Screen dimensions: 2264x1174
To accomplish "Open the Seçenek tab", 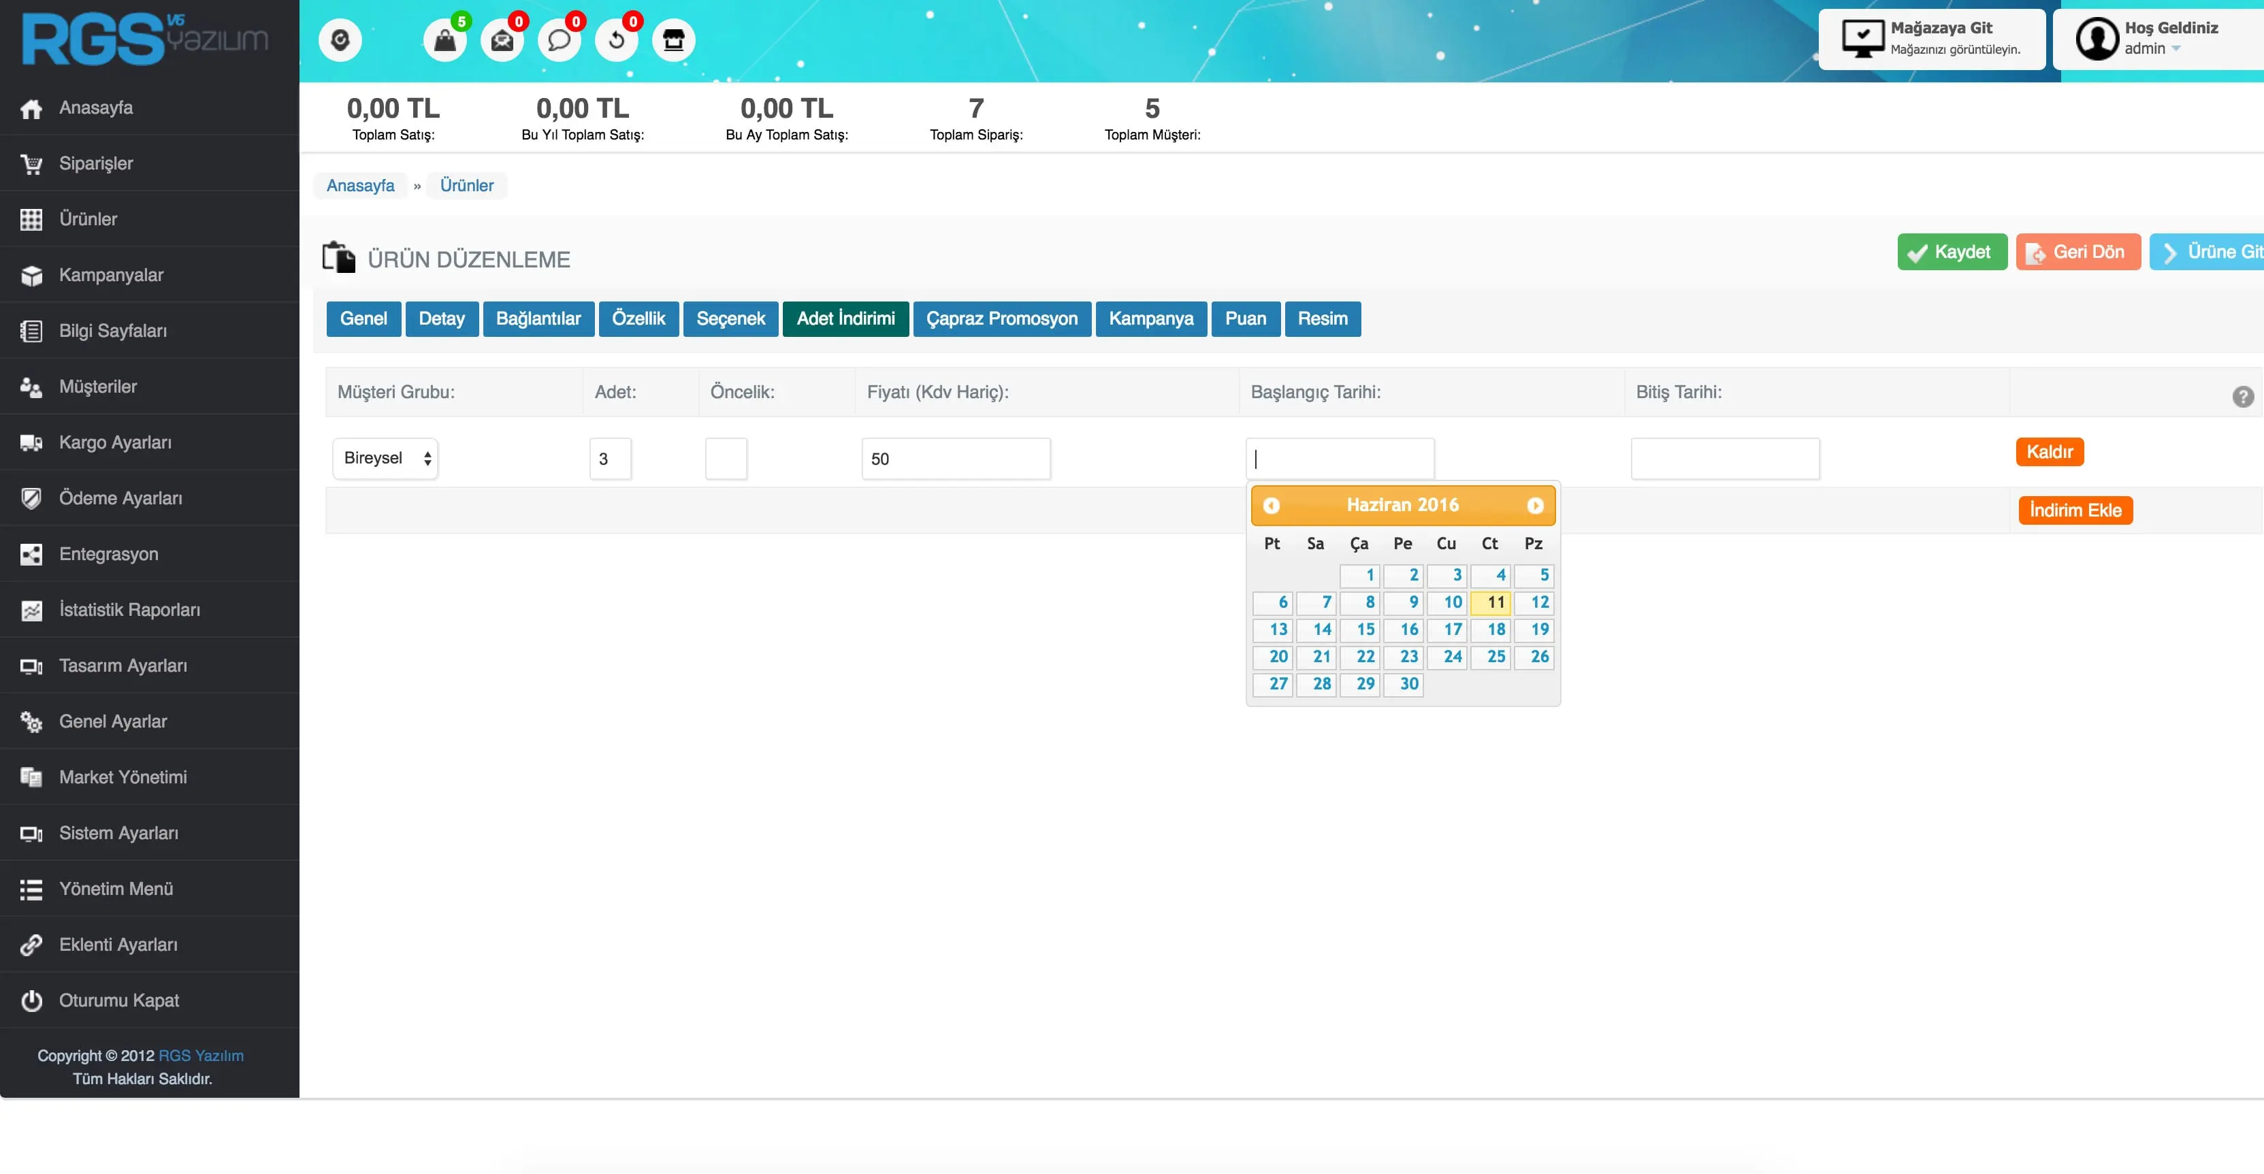I will click(x=730, y=319).
